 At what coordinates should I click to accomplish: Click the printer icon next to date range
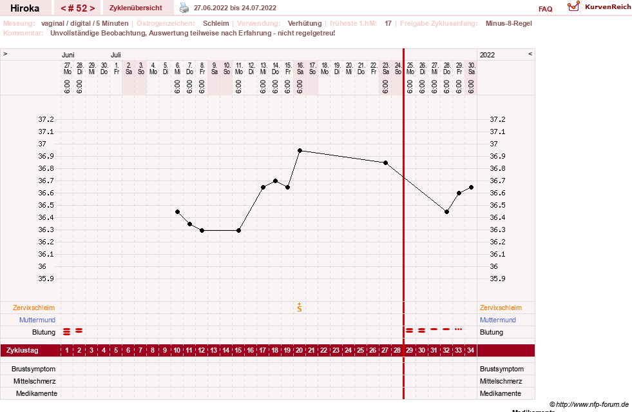[184, 8]
